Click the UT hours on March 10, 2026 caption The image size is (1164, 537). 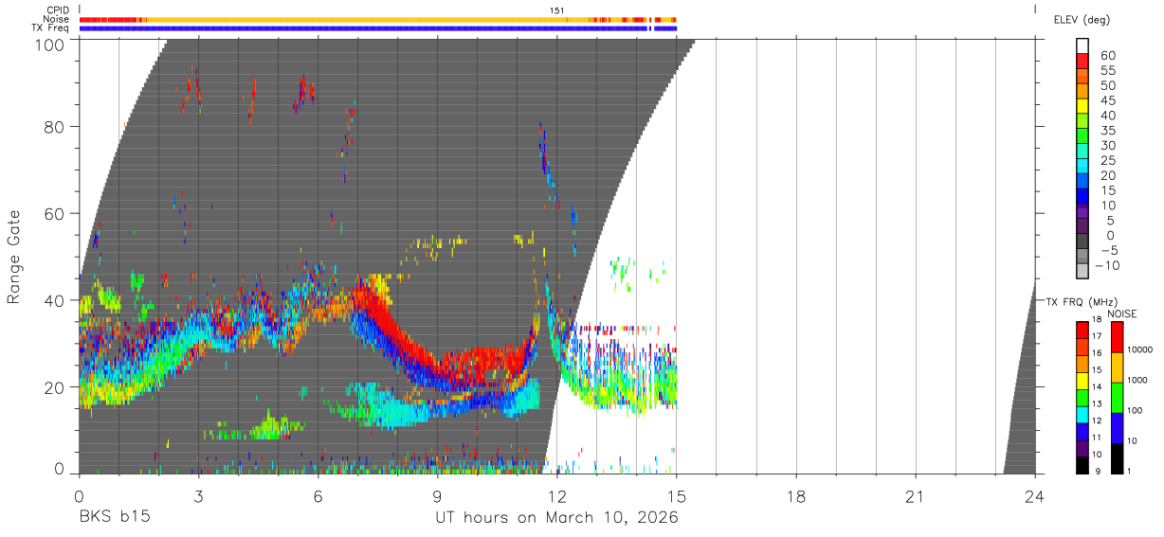click(556, 518)
